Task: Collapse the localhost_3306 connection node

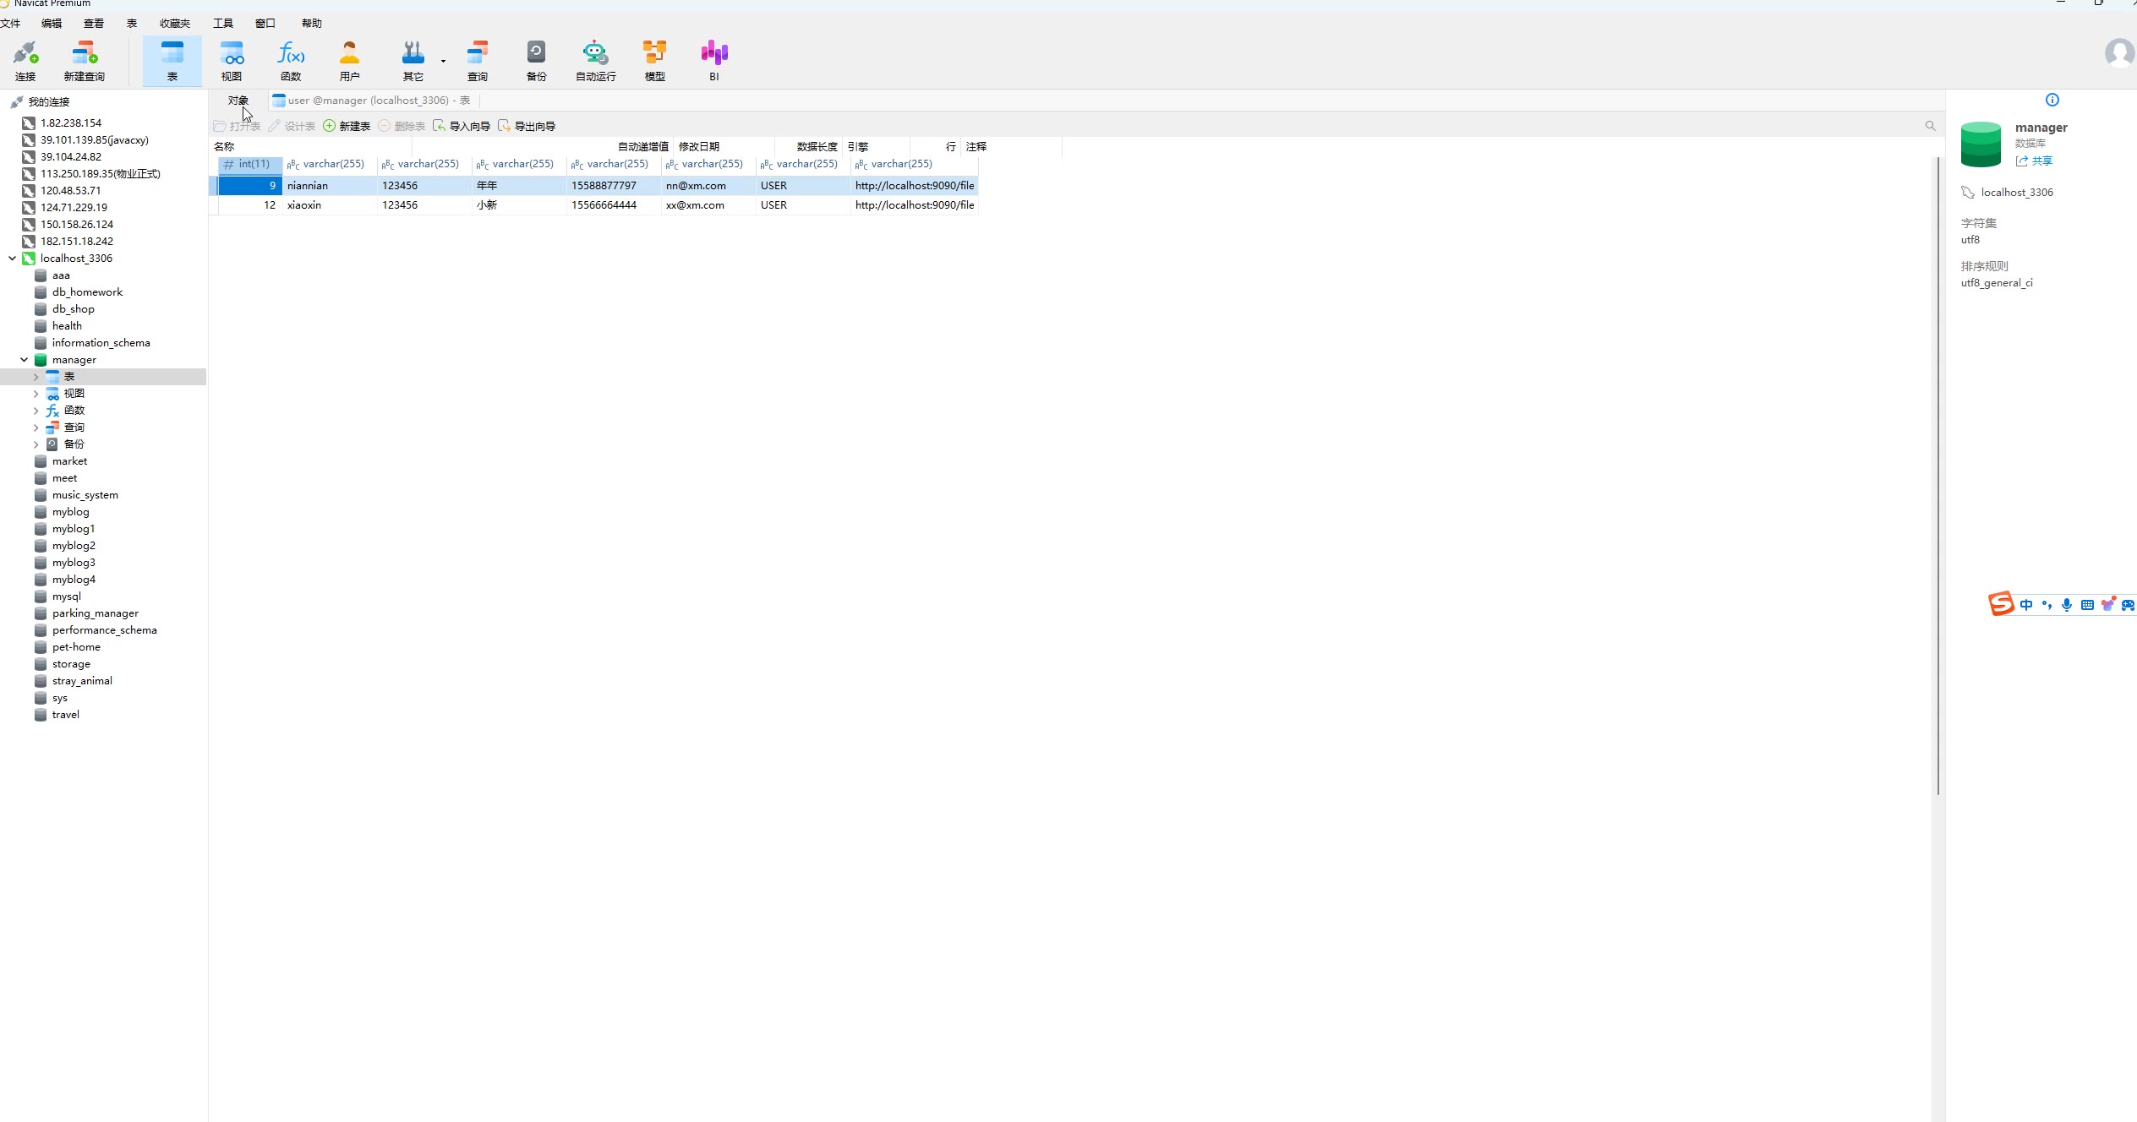Action: (12, 259)
